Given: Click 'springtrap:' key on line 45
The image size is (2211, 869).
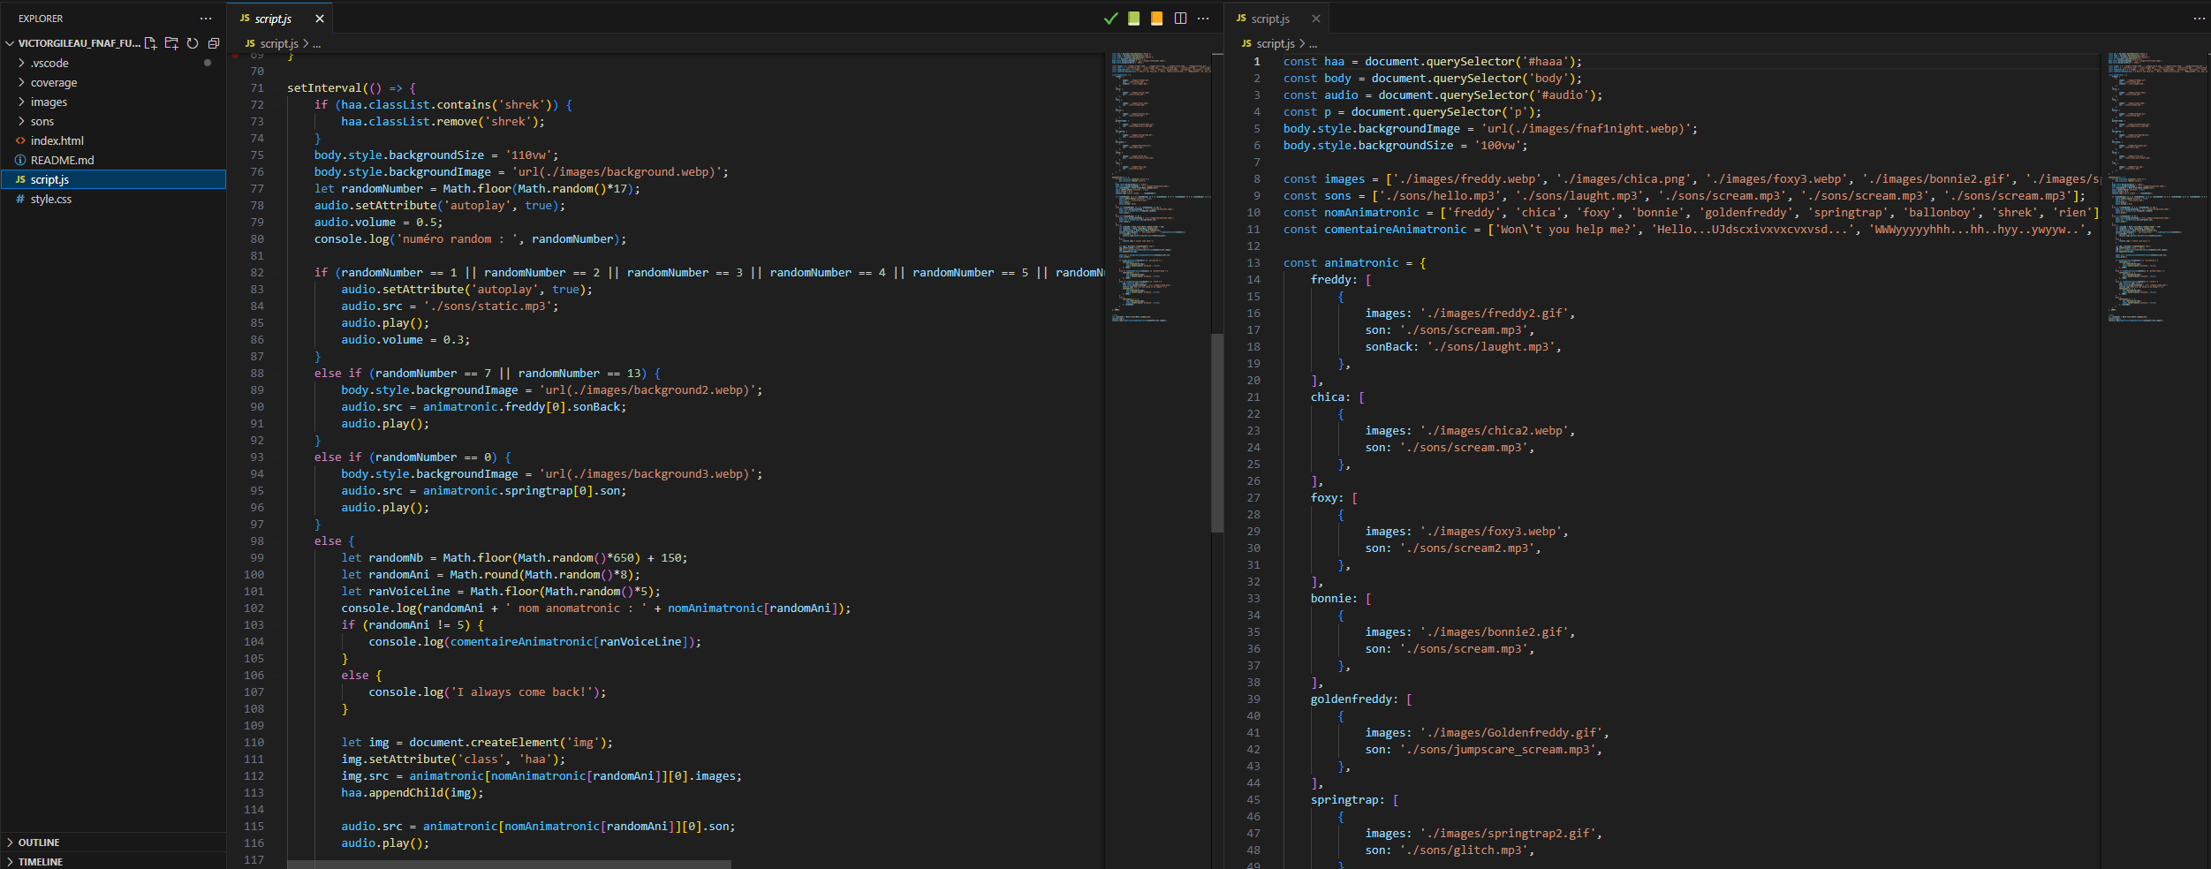Looking at the screenshot, I should click(x=1348, y=799).
